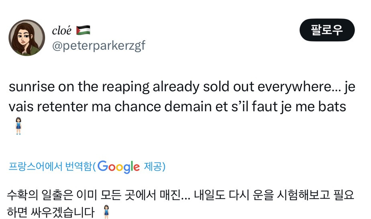Screen dimensions: 371x219
Task: Click the standing girl emoji under original tweet
Action: [x=18, y=125]
